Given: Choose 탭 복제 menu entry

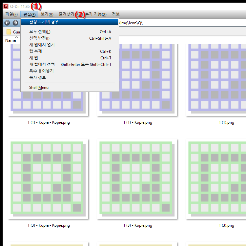Looking at the screenshot, I should click(x=70, y=51).
